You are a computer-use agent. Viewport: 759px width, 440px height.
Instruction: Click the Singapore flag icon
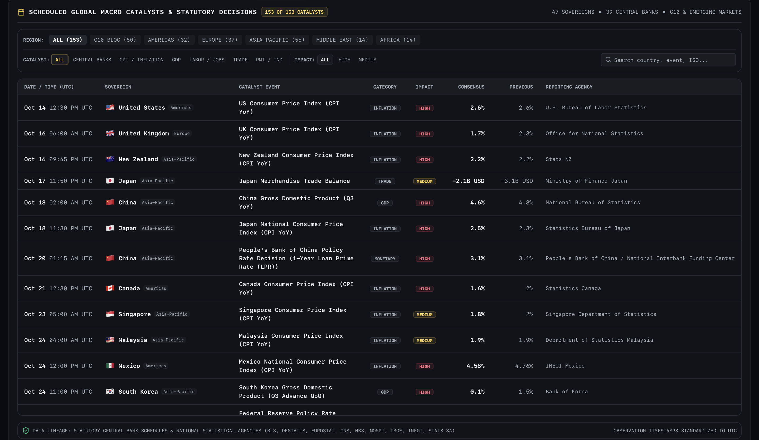coord(110,314)
